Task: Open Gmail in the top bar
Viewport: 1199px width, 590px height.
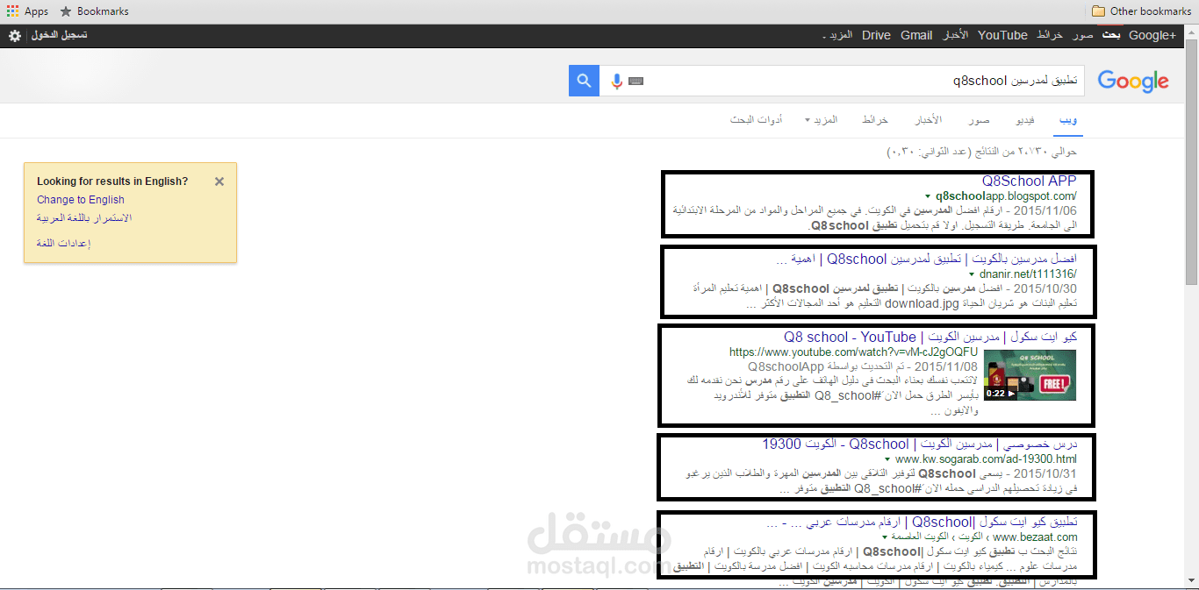Action: (916, 35)
